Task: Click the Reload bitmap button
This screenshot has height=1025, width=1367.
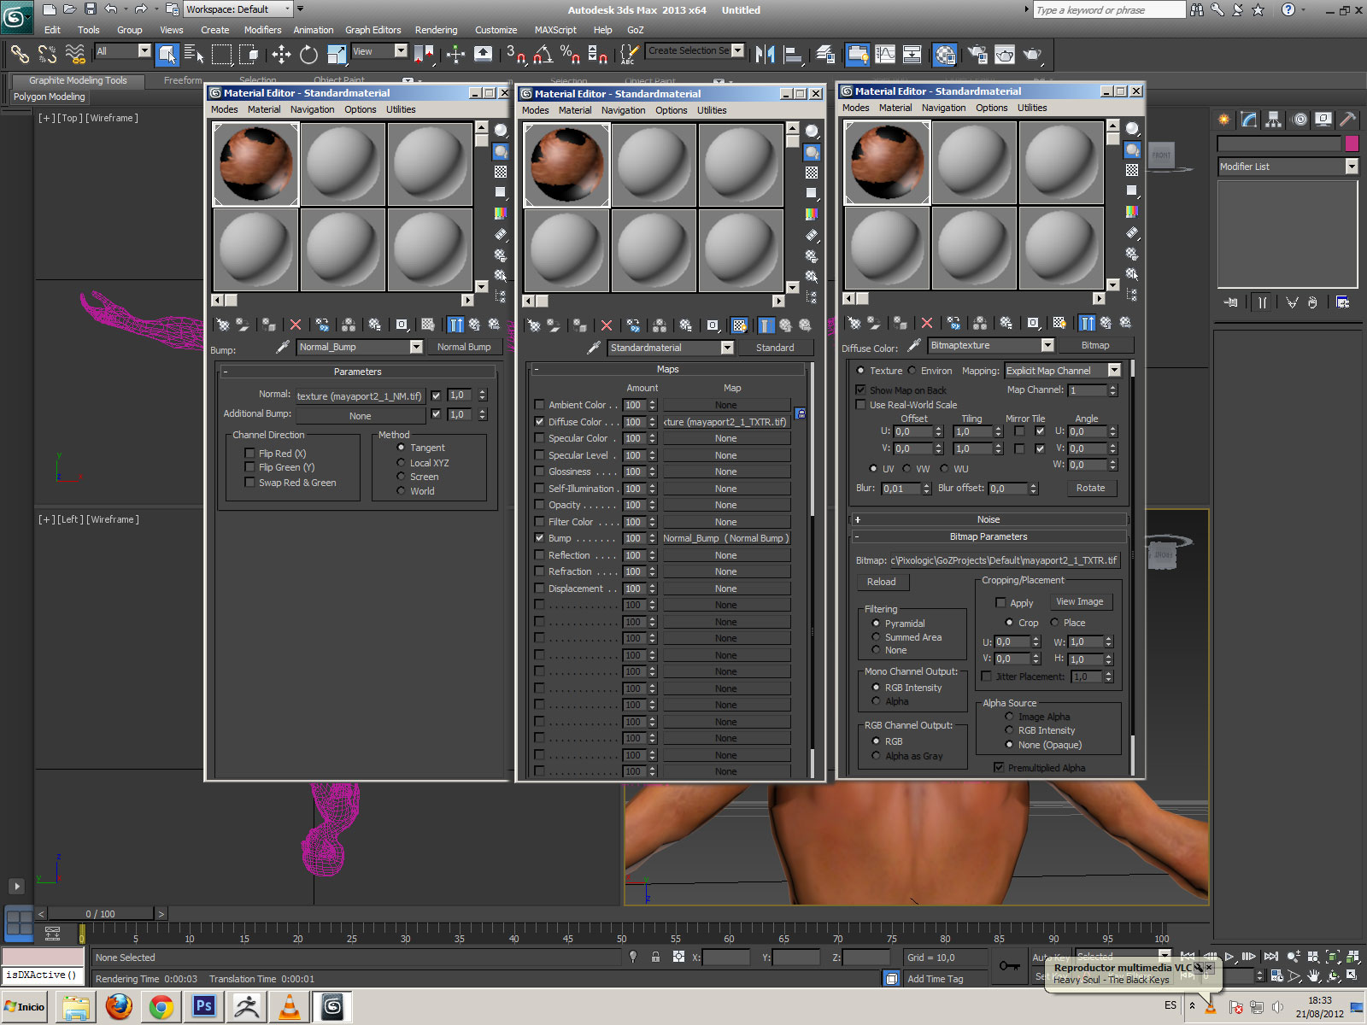Action: coord(882,582)
